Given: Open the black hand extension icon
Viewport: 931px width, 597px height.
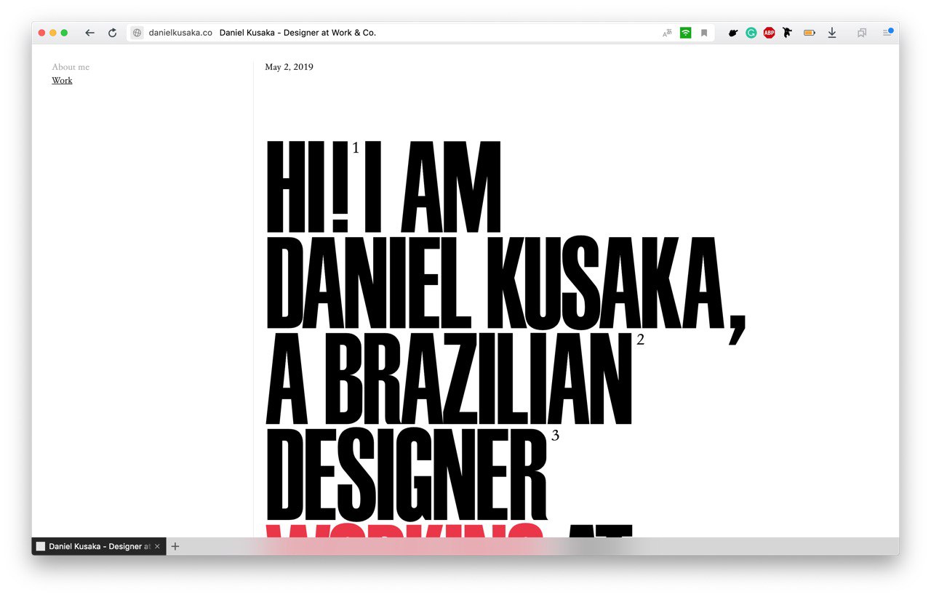Looking at the screenshot, I should [x=733, y=33].
